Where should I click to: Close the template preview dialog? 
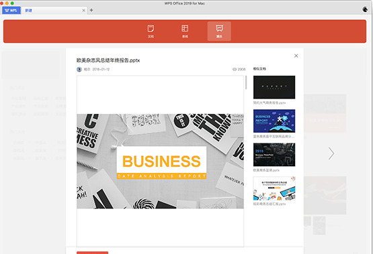[x=296, y=56]
